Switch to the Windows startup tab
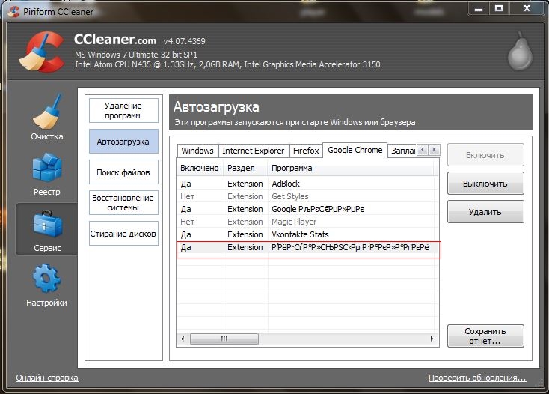Viewport: 549px width, 394px height. pos(197,151)
